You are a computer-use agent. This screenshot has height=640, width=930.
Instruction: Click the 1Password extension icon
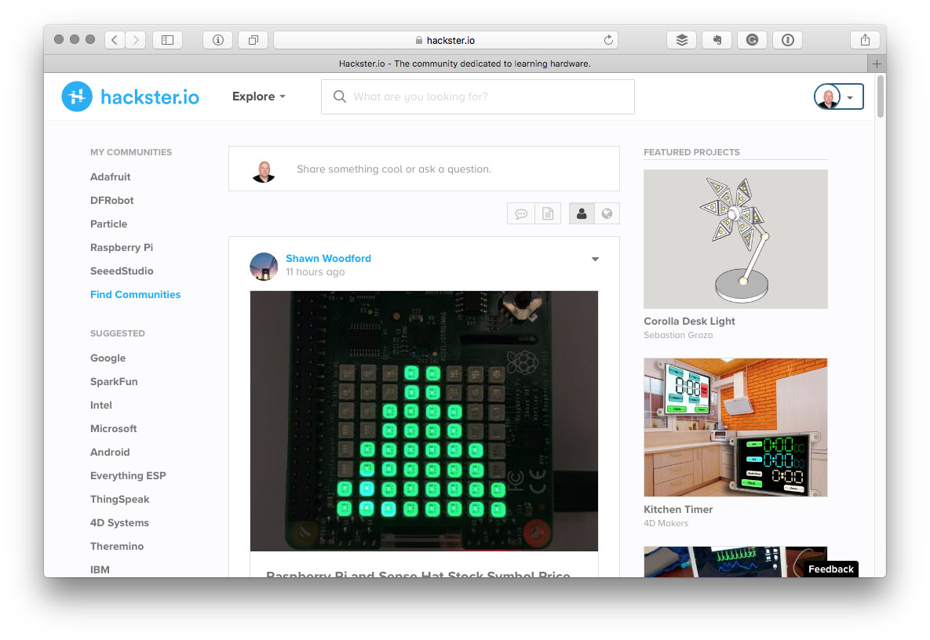(x=788, y=40)
